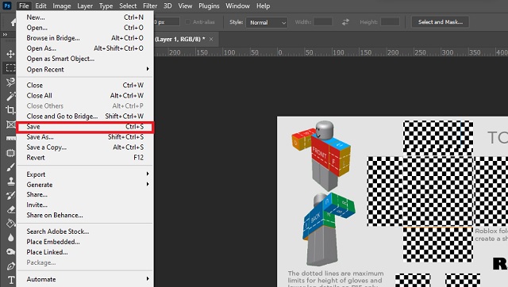508x287 pixels.
Task: Select the Sponge tool icon
Action: [10, 252]
